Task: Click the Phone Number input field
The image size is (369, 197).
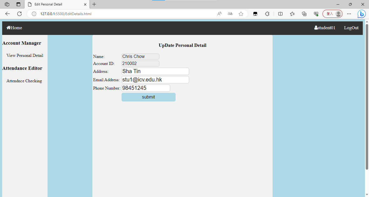Action: 146,88
